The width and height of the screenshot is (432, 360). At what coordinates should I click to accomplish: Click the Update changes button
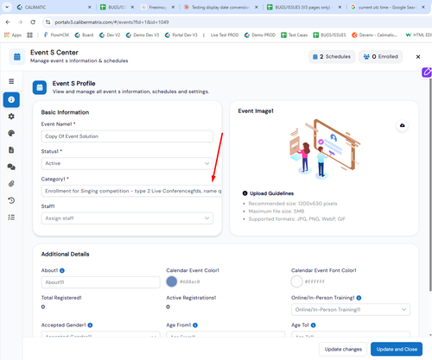pos(343,350)
